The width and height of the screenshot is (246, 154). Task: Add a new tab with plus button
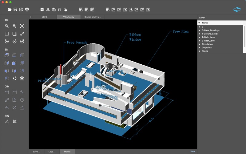[31, 17]
